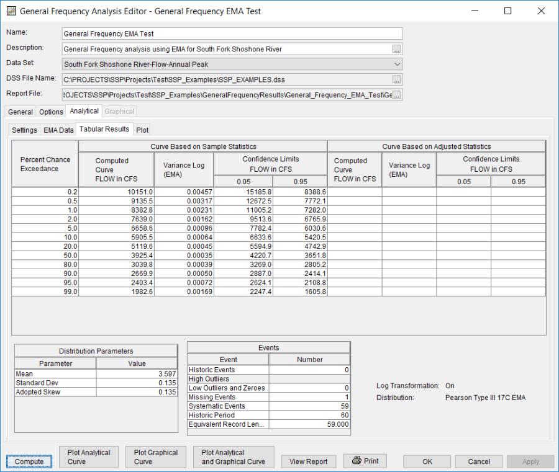Click Plot Analytical Curve button

click(89, 457)
